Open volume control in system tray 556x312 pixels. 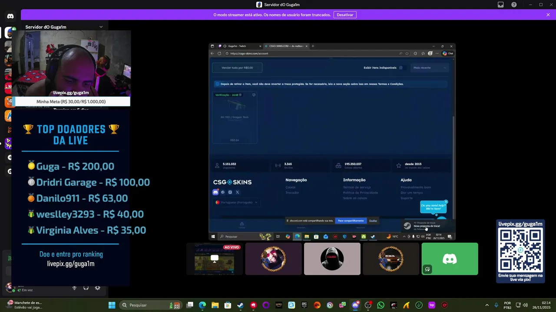click(525, 305)
